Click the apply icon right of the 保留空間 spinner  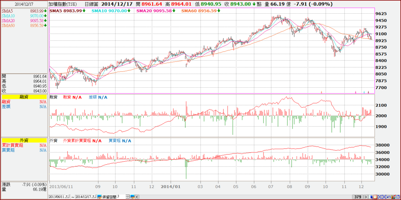coord(132,196)
